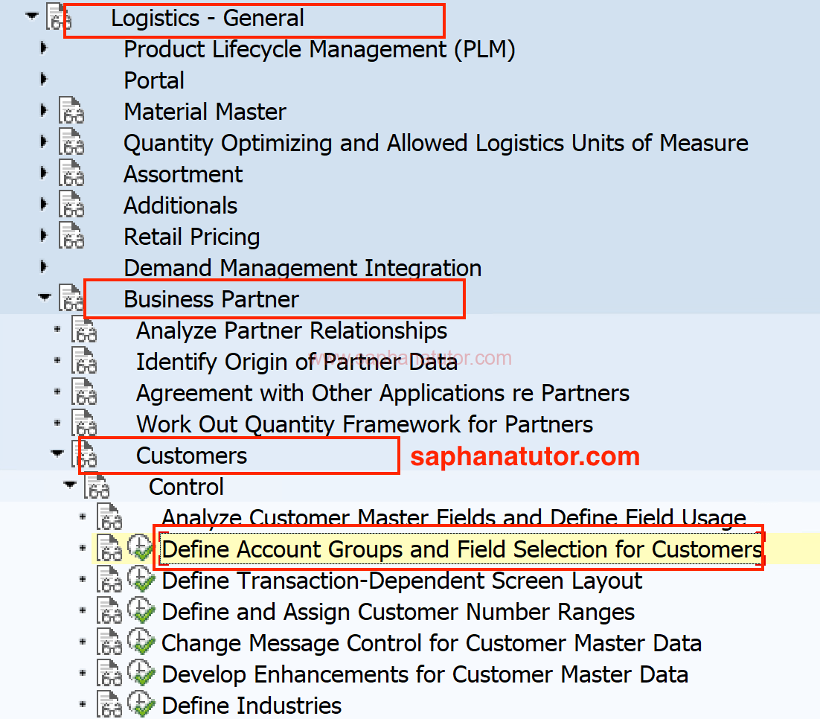Select the Logistics - General tree item

pyautogui.click(x=207, y=19)
